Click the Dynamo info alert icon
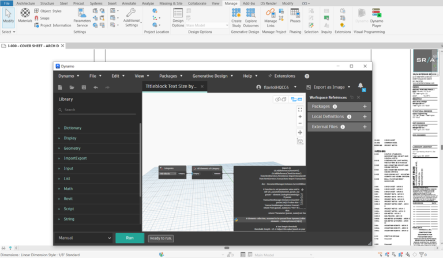 click(x=307, y=76)
